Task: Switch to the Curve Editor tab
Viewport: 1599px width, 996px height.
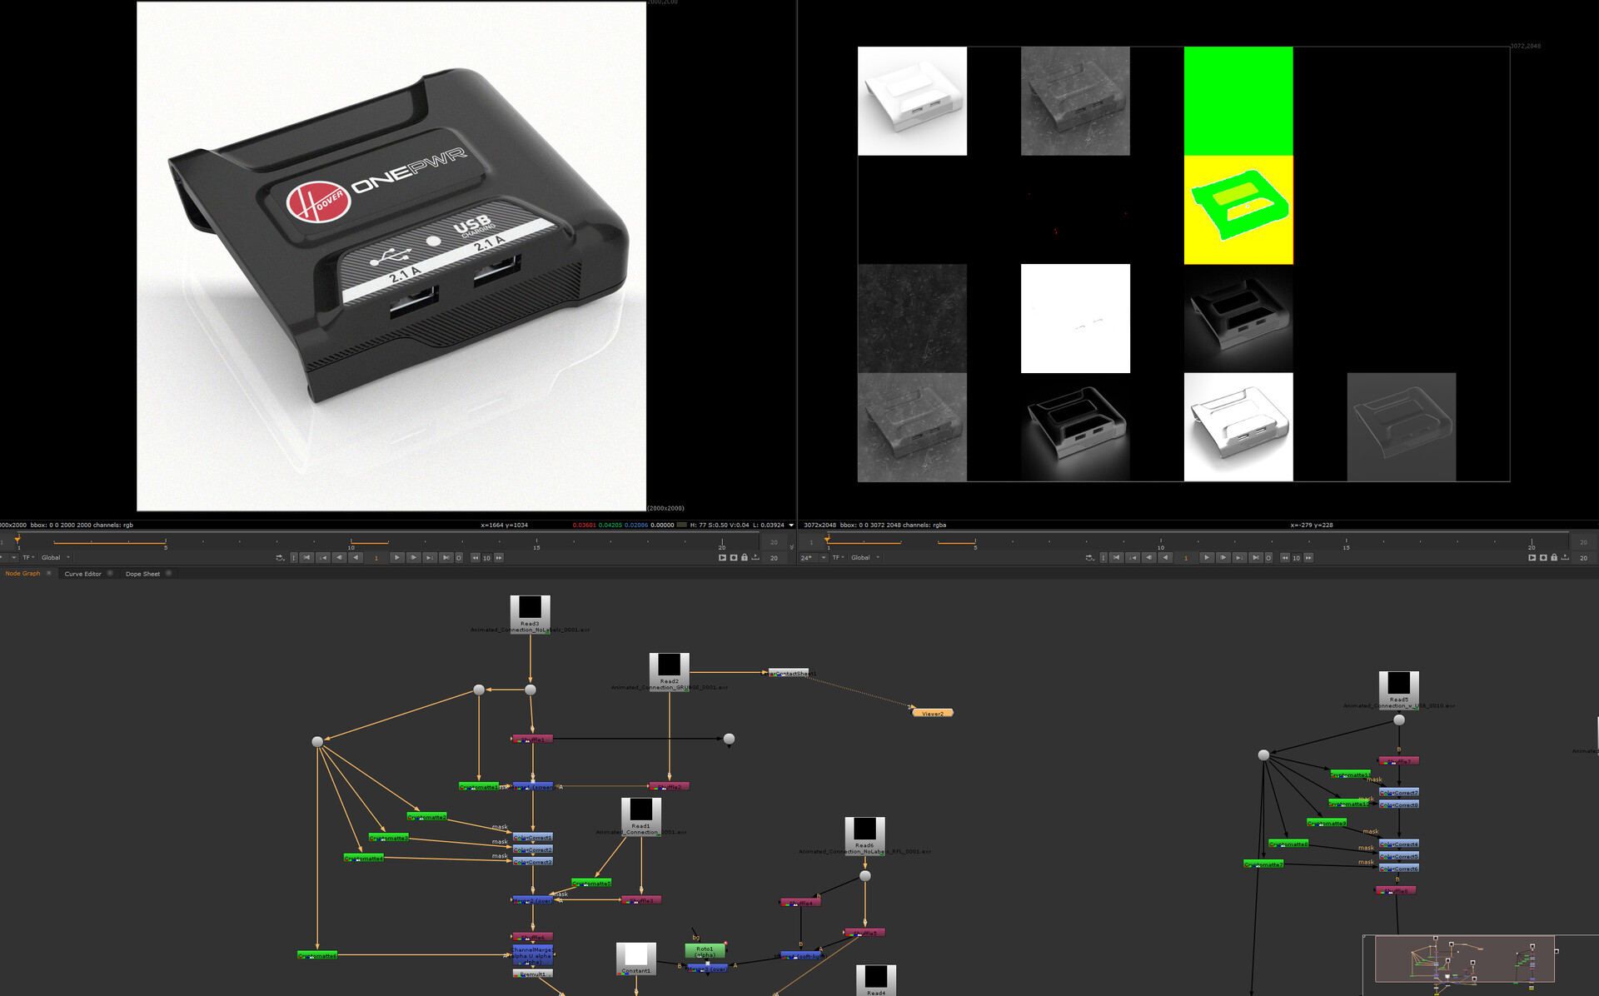Action: (82, 574)
